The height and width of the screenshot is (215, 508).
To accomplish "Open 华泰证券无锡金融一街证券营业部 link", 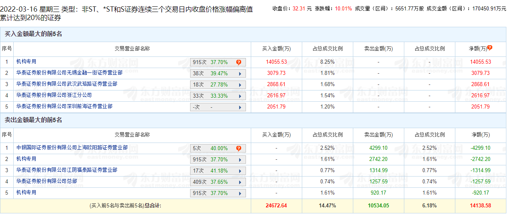I will [x=69, y=73].
